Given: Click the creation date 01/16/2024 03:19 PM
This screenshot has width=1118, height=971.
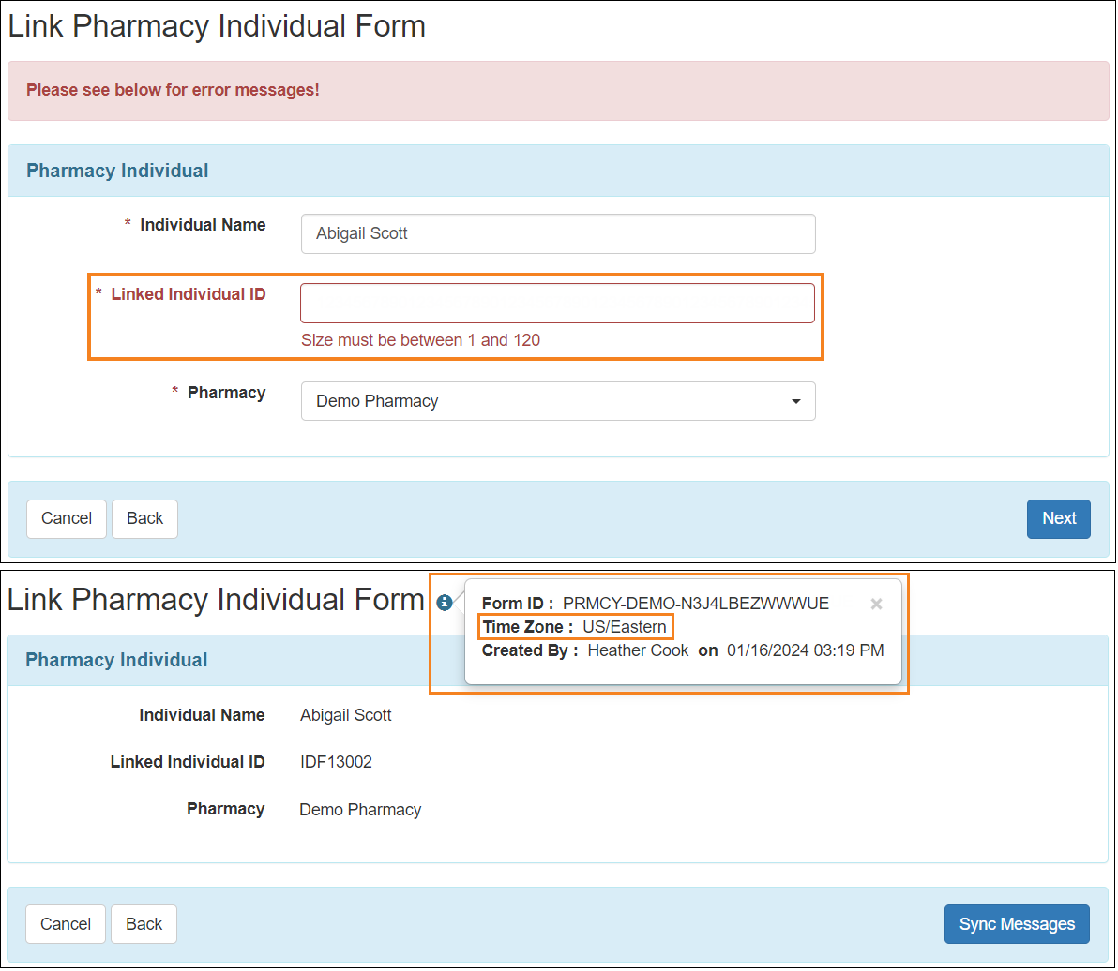Looking at the screenshot, I should [x=805, y=650].
